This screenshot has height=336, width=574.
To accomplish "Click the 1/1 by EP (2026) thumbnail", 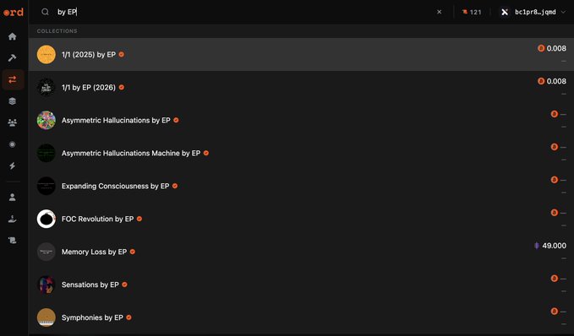I will point(46,88).
